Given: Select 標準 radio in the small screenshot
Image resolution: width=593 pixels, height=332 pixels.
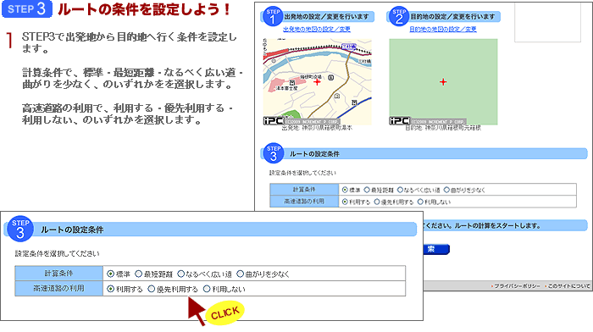Looking at the screenshot, I should (x=345, y=190).
